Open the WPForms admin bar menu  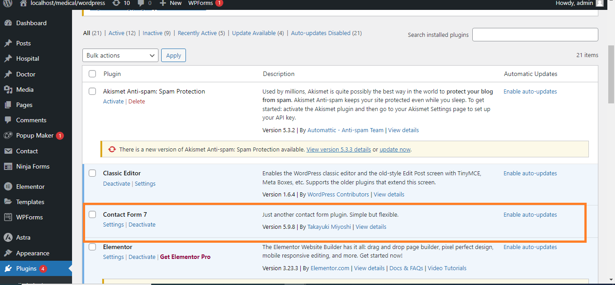click(200, 3)
